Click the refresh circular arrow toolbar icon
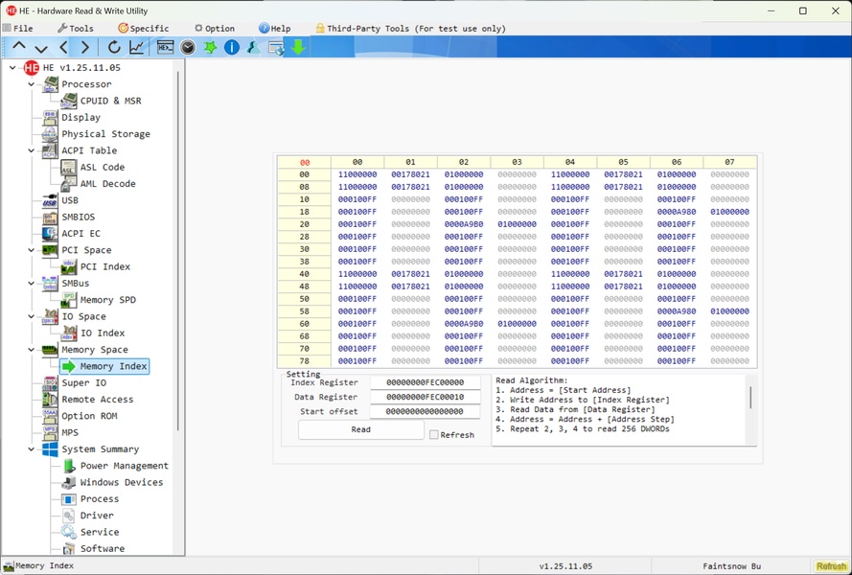Viewport: 852px width, 575px height. (x=114, y=47)
